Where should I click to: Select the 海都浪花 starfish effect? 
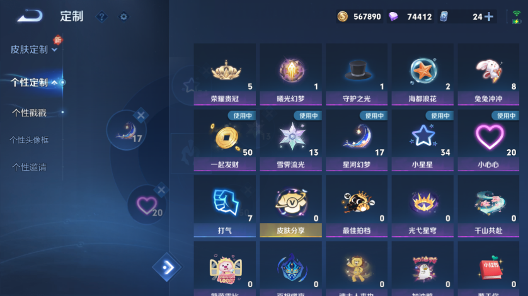click(422, 74)
